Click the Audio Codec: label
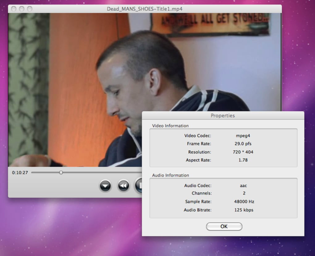Screen dimensions: 315x256 tap(198, 186)
